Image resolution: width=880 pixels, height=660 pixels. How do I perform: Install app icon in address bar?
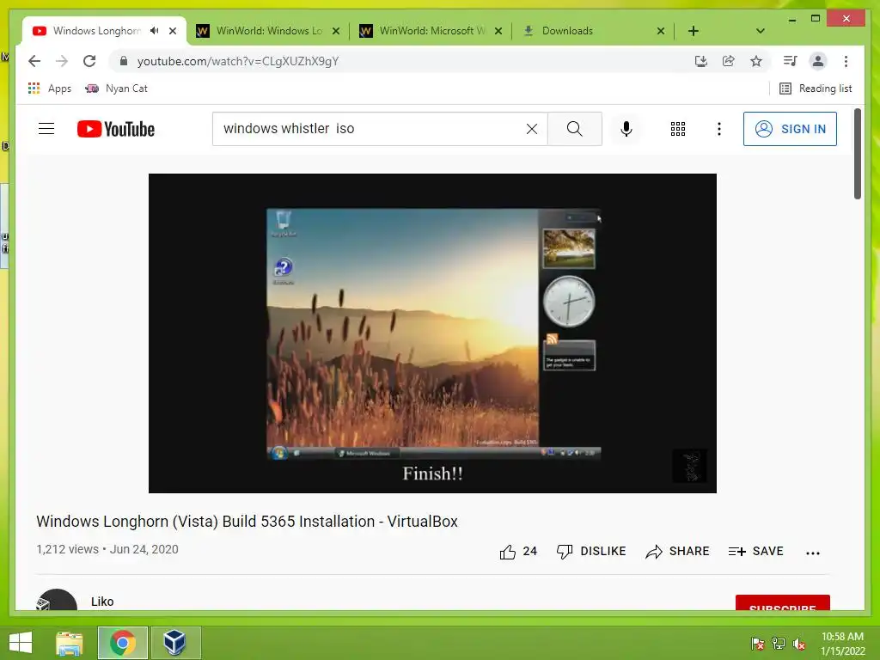tap(701, 61)
